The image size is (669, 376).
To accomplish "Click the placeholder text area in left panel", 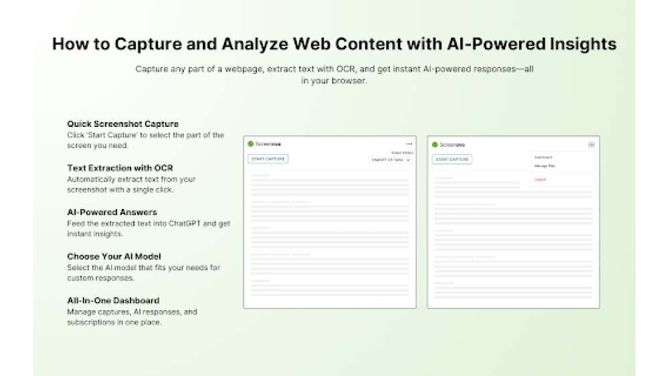I will [x=329, y=234].
